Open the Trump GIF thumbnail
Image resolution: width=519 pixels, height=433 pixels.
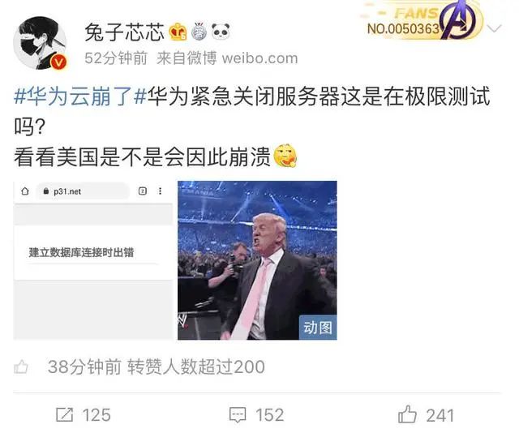coord(257,260)
